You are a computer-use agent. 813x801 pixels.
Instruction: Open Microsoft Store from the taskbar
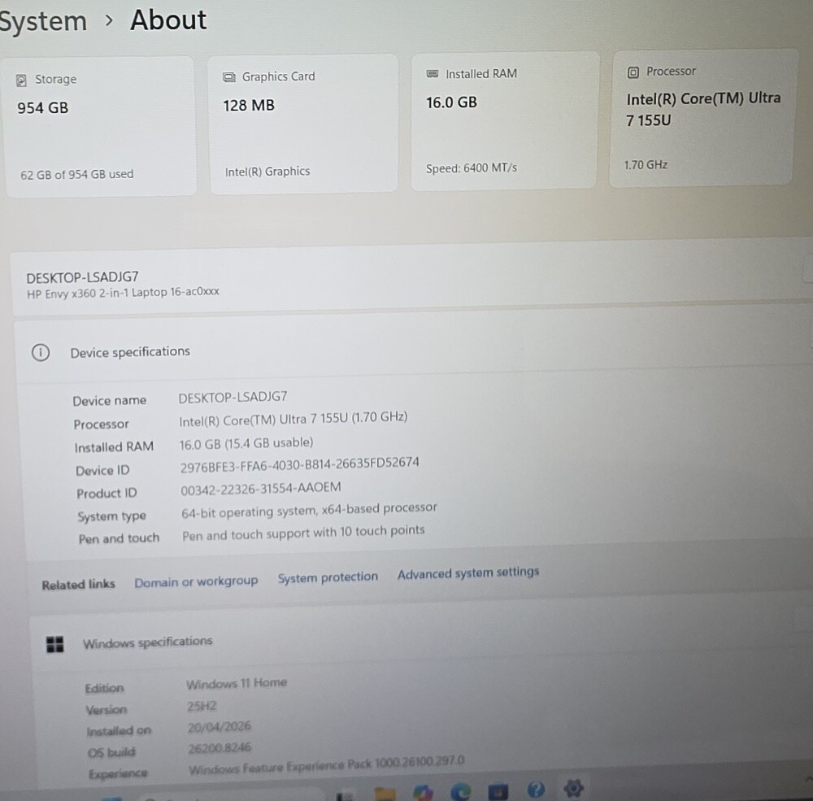[x=498, y=791]
